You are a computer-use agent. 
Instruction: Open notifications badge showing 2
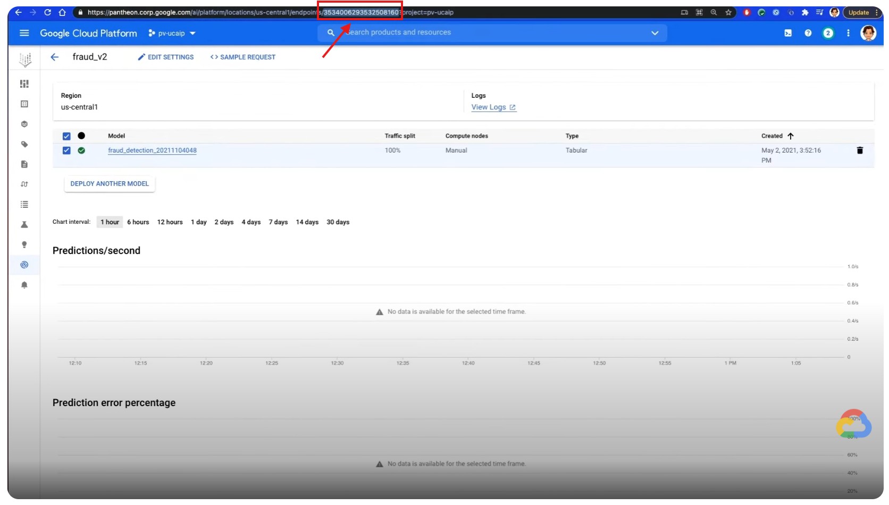tap(827, 33)
